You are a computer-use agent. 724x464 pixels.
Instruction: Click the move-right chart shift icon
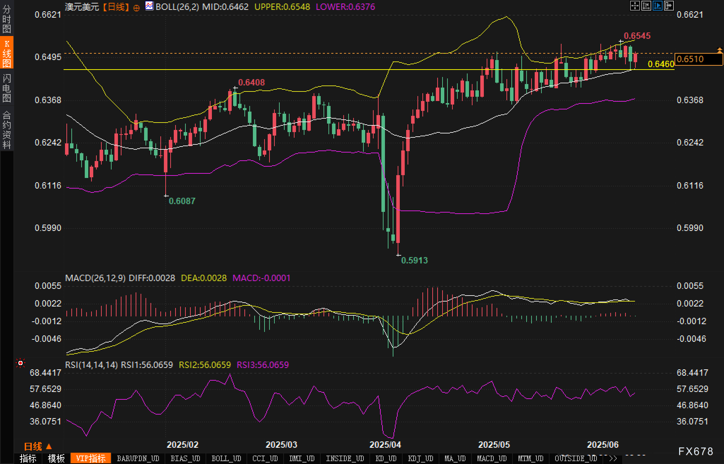pyautogui.click(x=669, y=6)
